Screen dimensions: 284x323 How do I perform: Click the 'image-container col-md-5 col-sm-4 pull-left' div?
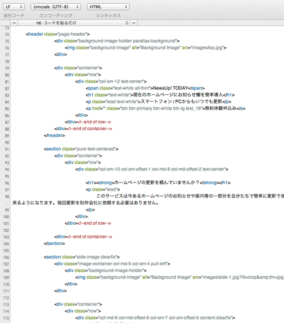[112, 264]
